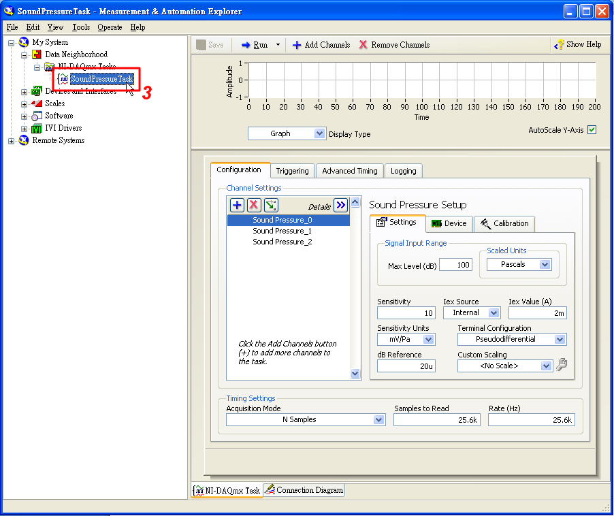Click the Show Help question mark icon
The width and height of the screenshot is (614, 516).
pyautogui.click(x=559, y=45)
